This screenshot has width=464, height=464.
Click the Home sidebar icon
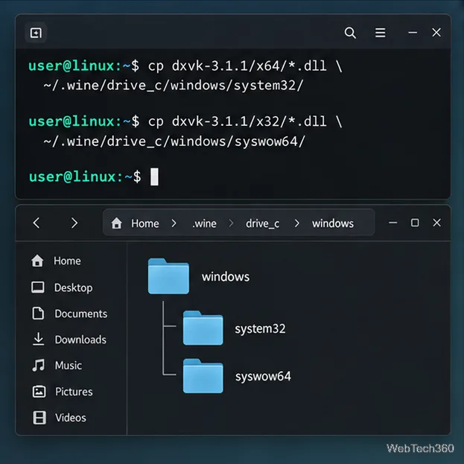(x=37, y=261)
